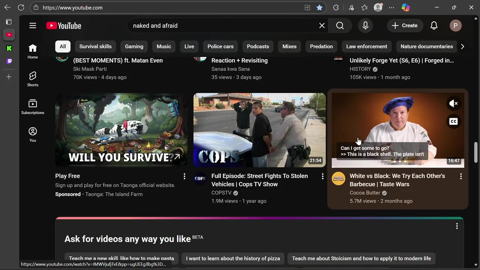This screenshot has width=480, height=270.
Task: Open the HISTORY channel link
Action: click(360, 69)
